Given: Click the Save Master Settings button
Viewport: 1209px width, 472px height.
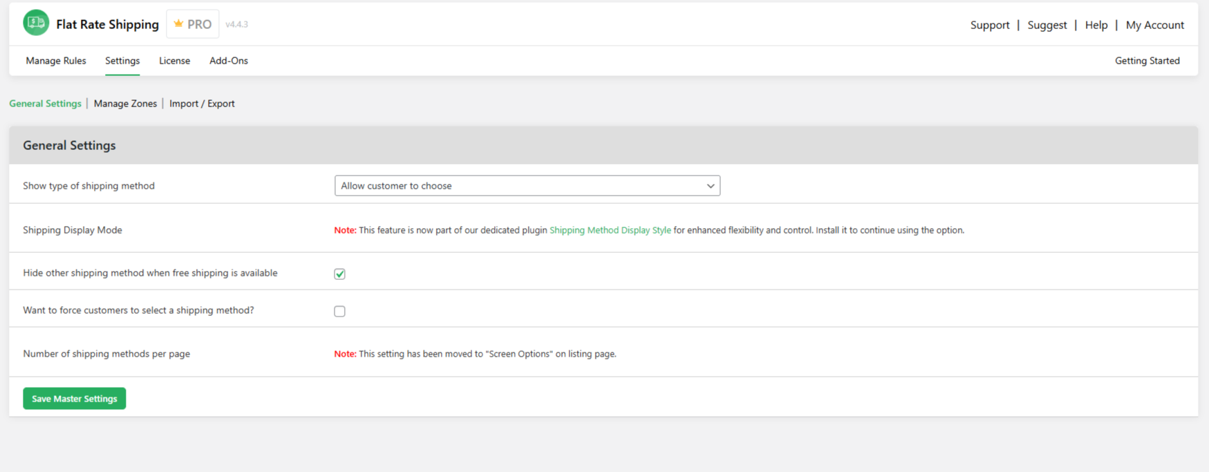Looking at the screenshot, I should [75, 399].
